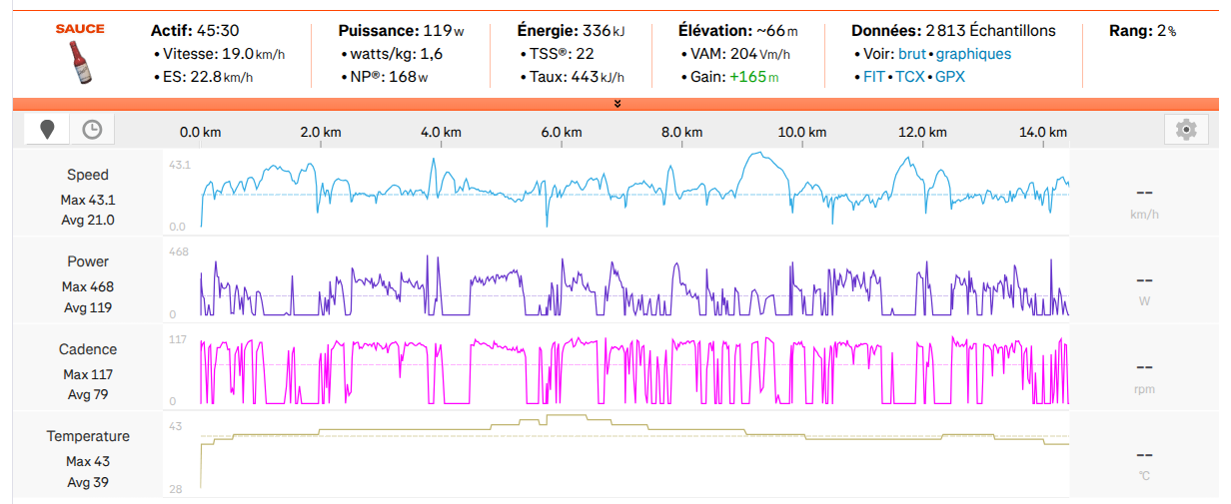Click the Power chart label
Viewport: 1231px width, 504px height.
pos(88,261)
